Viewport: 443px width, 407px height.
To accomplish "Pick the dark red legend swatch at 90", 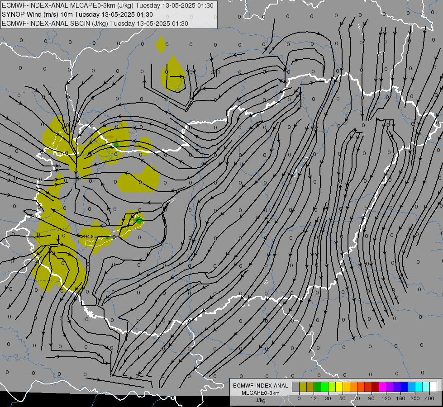I will click(x=375, y=387).
